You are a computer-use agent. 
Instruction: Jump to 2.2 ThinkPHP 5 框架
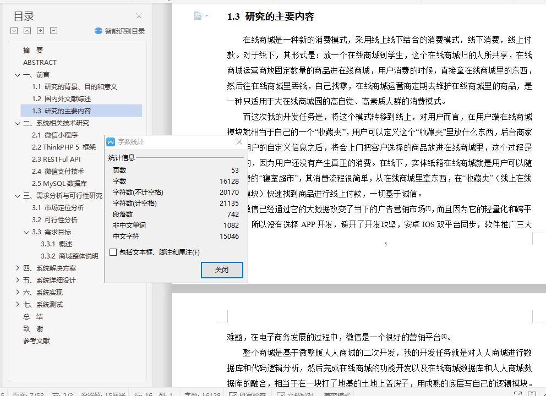(x=64, y=147)
